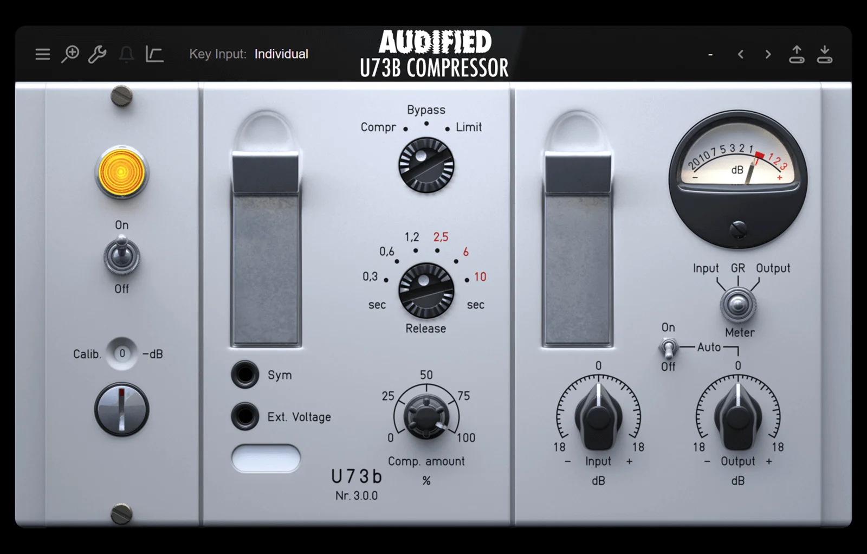The image size is (867, 554).
Task: Toggle the Auto On/Off switch
Action: 668,347
